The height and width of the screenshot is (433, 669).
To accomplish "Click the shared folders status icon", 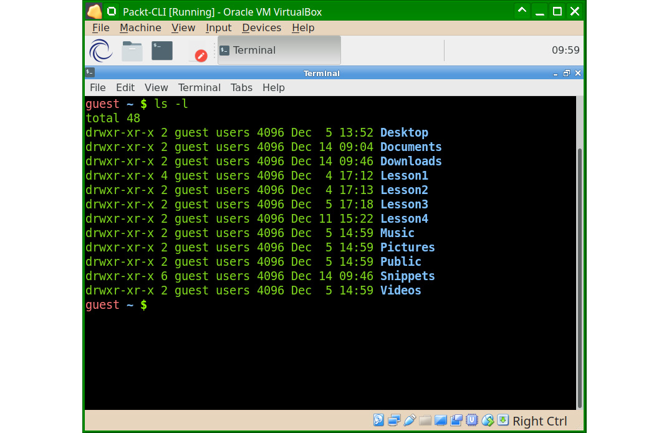I will coord(425,420).
